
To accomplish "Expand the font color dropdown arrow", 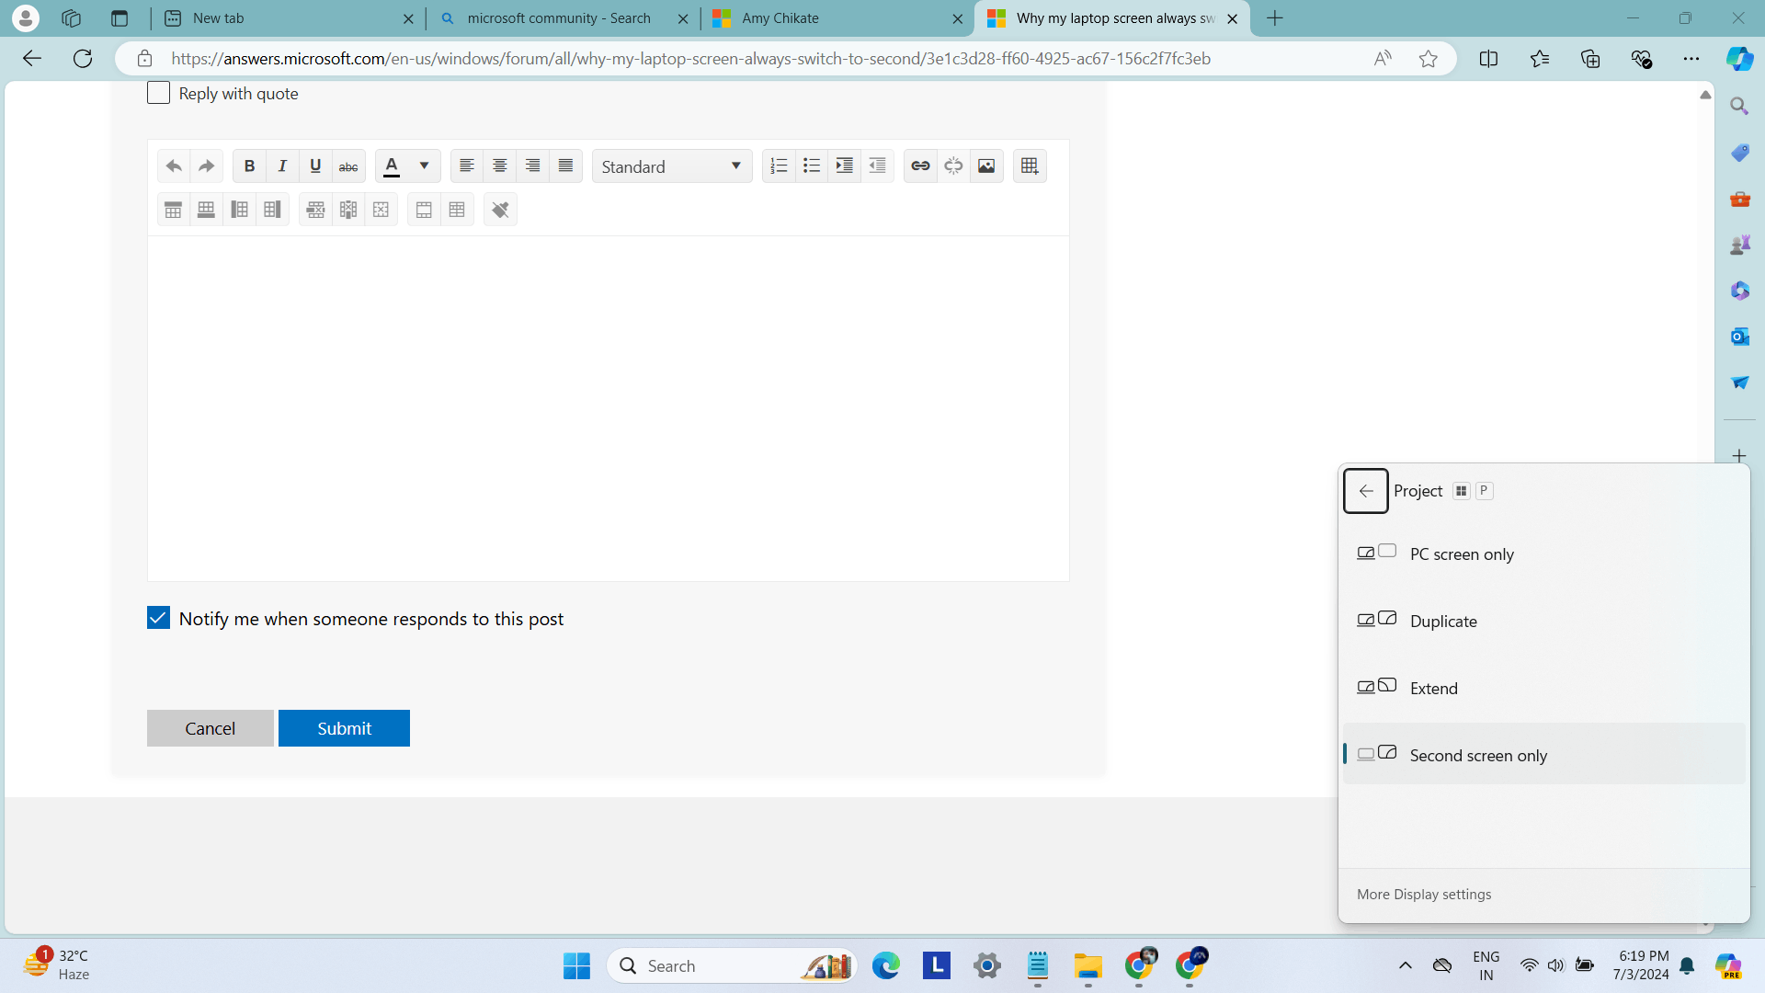I will 424,166.
